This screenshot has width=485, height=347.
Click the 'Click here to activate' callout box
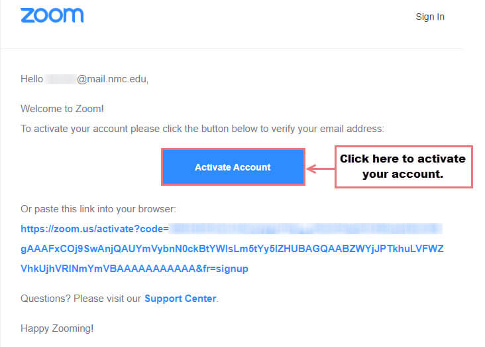404,167
